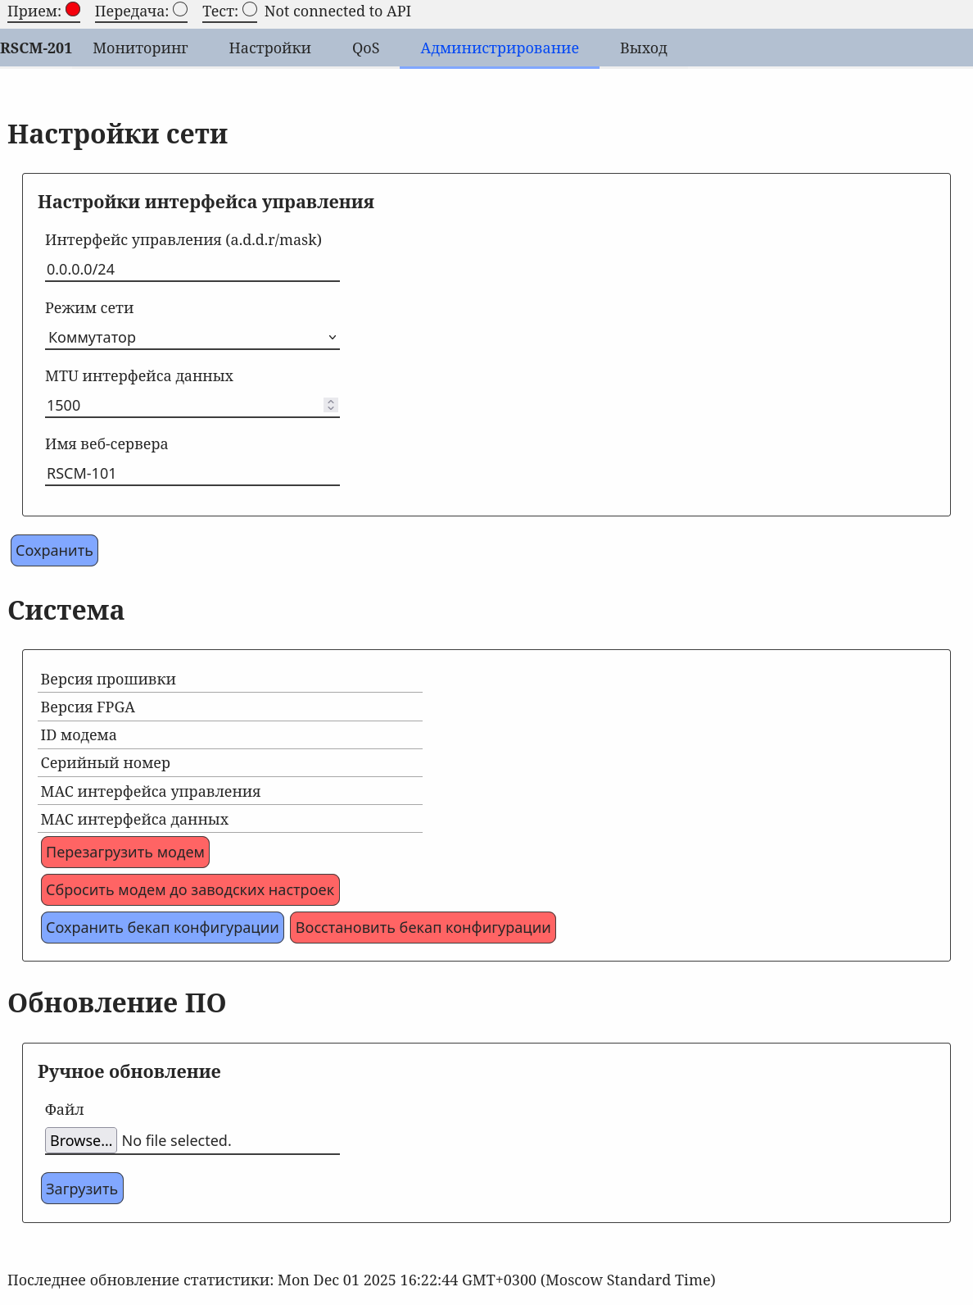Click Browse to choose firmware file
This screenshot has height=1305, width=973.
pos(80,1140)
